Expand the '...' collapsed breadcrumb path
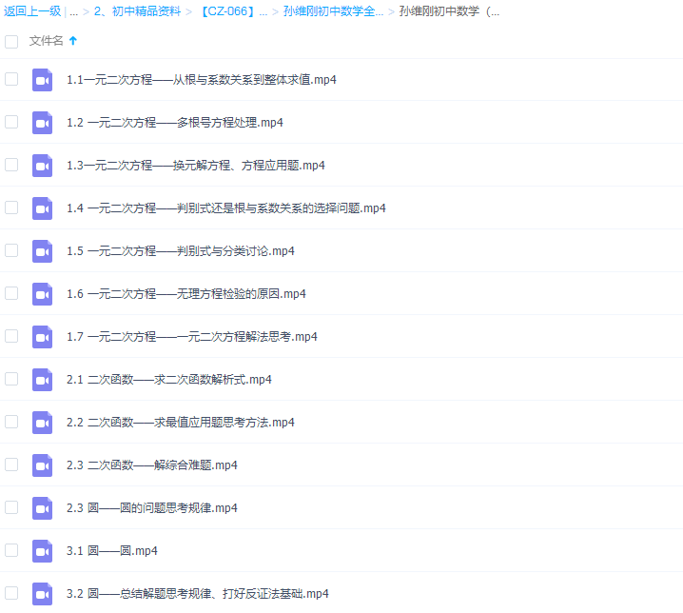The image size is (683, 613). (x=73, y=12)
